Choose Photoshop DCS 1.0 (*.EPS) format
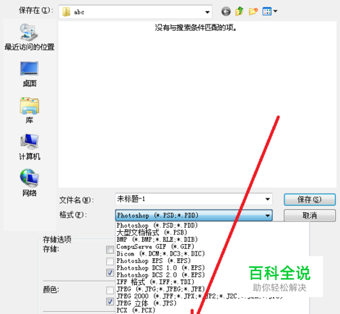The width and height of the screenshot is (340, 314). [212, 268]
